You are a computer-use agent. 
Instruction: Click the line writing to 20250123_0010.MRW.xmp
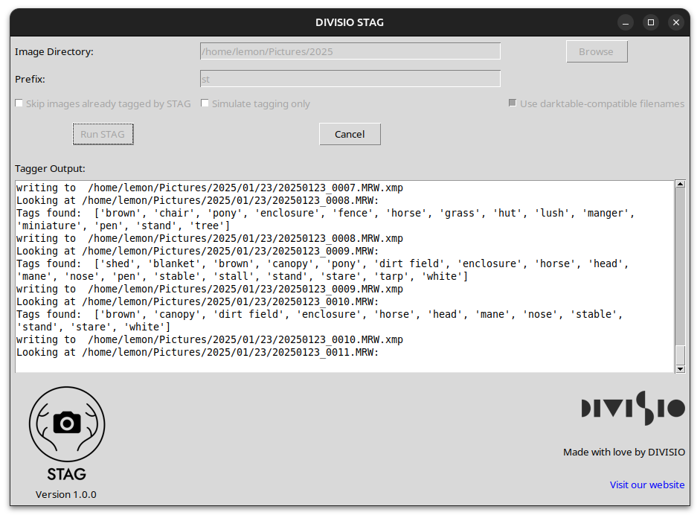point(210,340)
